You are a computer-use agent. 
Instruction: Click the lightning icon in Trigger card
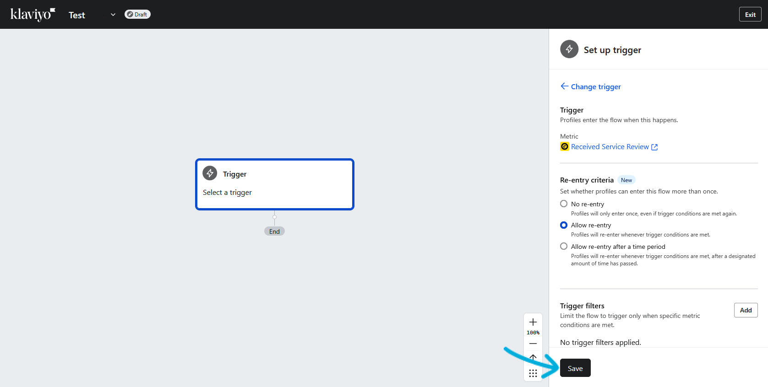tap(210, 173)
